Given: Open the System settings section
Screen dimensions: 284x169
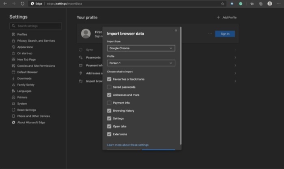Looking at the screenshot, I should (x=22, y=104).
